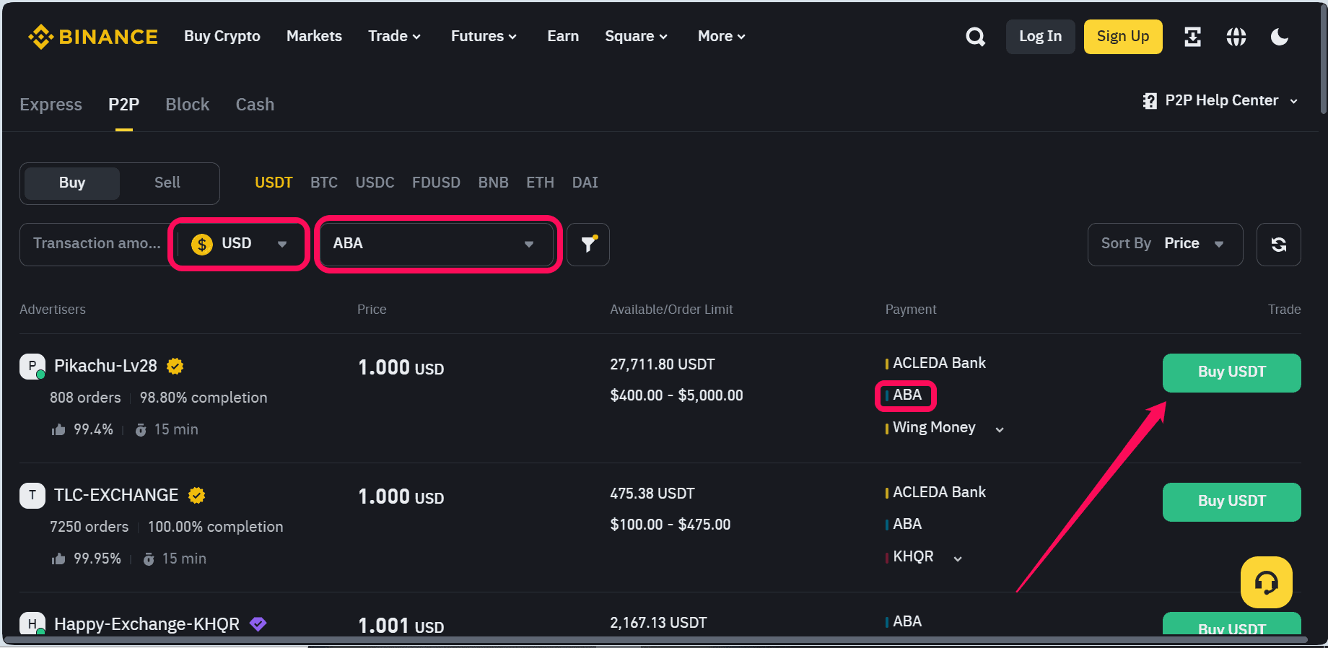Click Pikachu-Lv28 avatar icon
Viewport: 1328px width, 648px height.
click(32, 367)
